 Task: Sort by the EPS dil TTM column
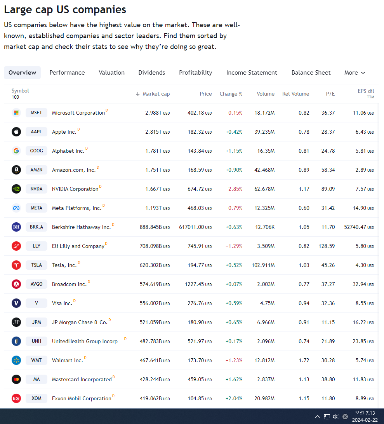click(x=366, y=94)
